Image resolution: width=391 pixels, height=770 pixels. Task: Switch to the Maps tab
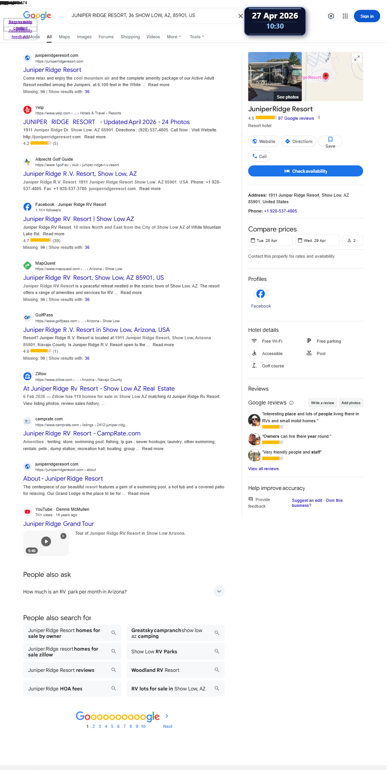65,37
